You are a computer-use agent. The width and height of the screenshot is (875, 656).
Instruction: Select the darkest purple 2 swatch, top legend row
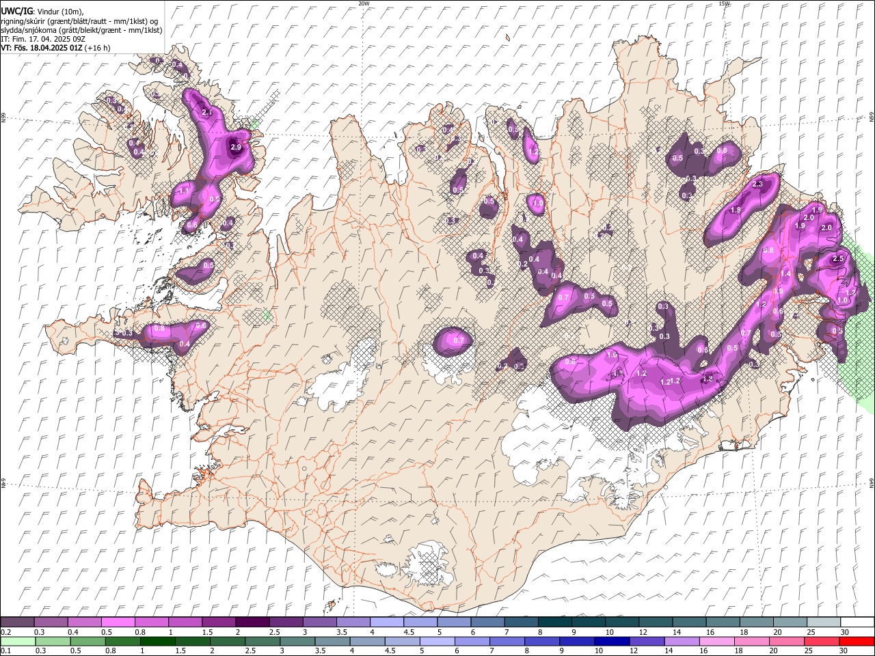(x=252, y=623)
